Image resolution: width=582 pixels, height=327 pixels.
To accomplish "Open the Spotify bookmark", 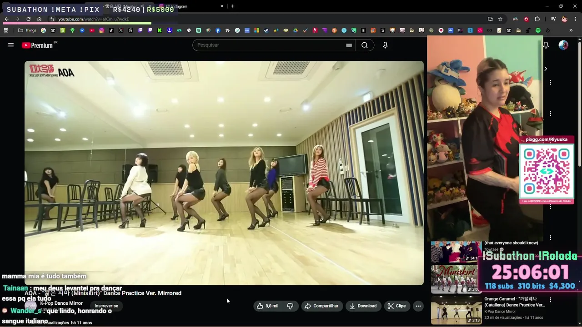I will (x=538, y=30).
